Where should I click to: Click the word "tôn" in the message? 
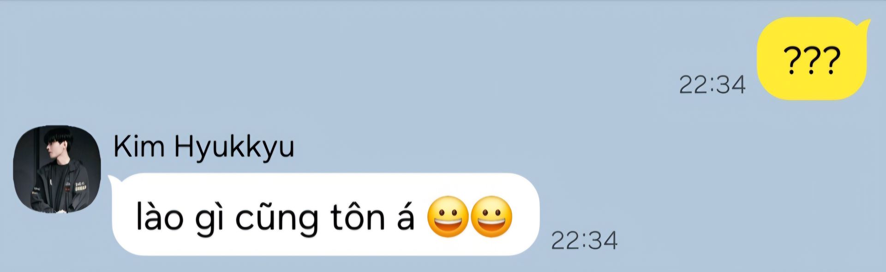[x=358, y=217]
